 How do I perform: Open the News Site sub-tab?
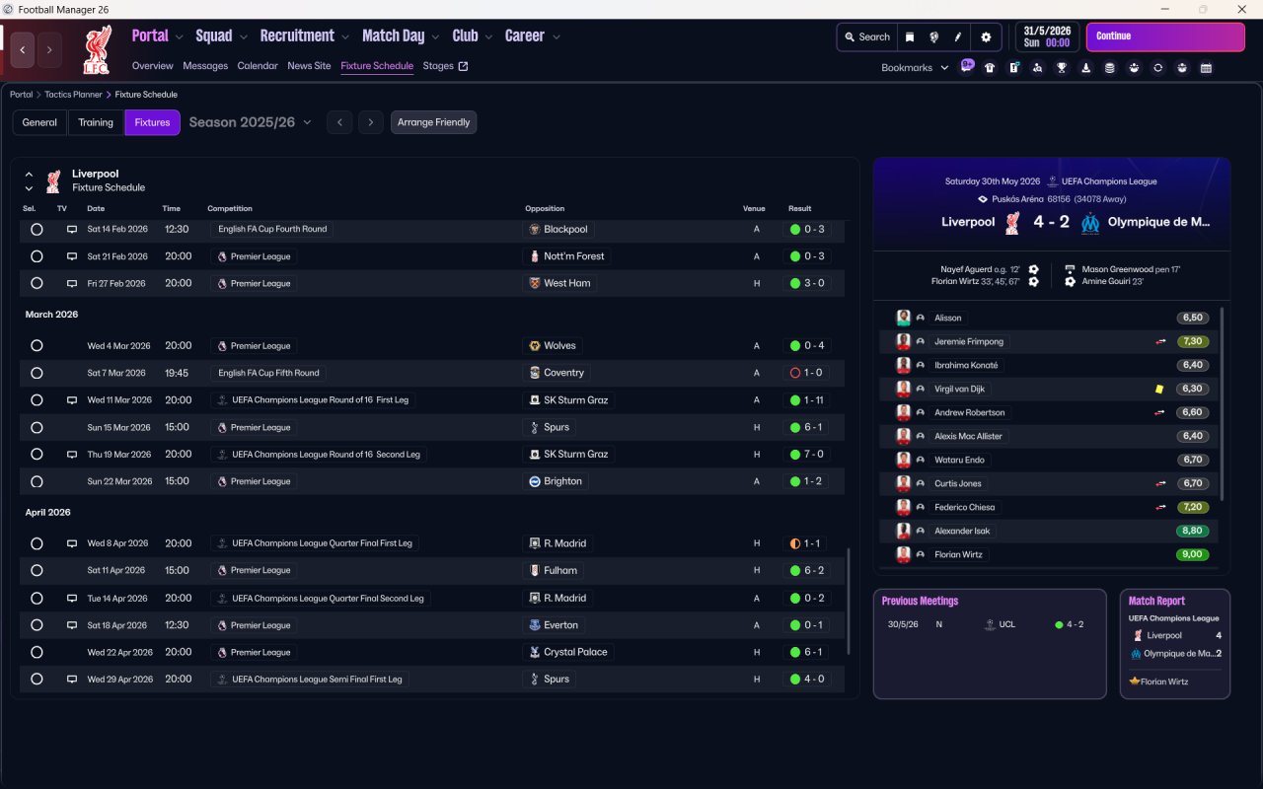tap(309, 66)
